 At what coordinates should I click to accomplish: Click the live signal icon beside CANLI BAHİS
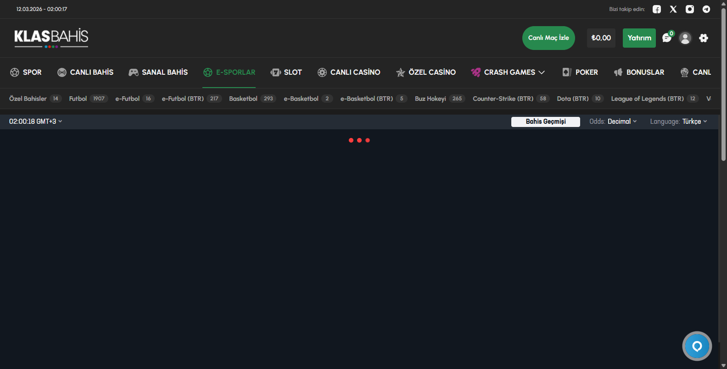(x=62, y=72)
